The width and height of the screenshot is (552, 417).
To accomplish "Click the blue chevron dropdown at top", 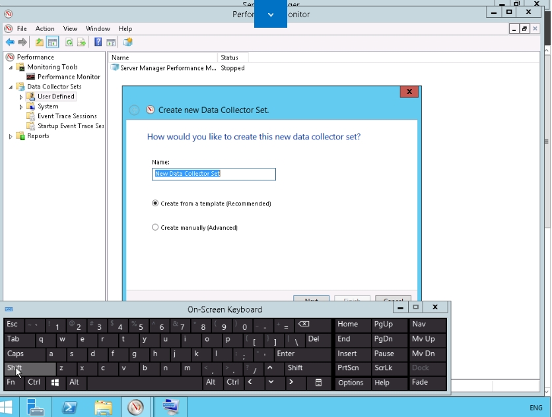I will pyautogui.click(x=270, y=14).
